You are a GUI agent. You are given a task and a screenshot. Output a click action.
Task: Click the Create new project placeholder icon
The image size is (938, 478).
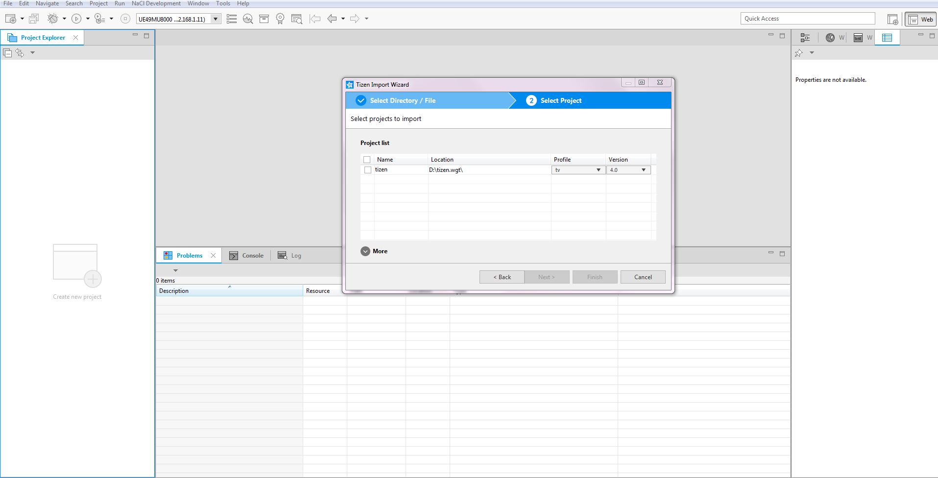pos(77,265)
